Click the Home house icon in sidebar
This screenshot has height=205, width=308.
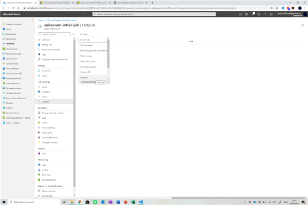[3, 29]
